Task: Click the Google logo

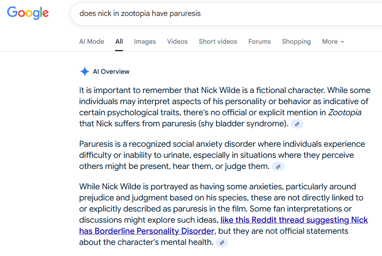Action: [28, 13]
